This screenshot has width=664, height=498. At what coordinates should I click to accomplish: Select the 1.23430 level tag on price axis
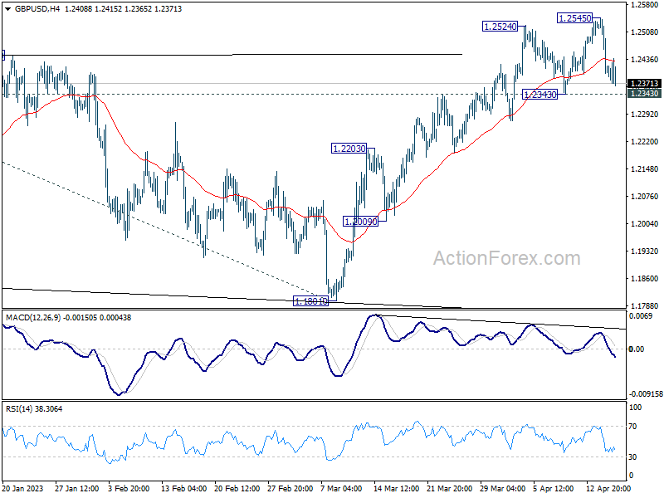[644, 94]
